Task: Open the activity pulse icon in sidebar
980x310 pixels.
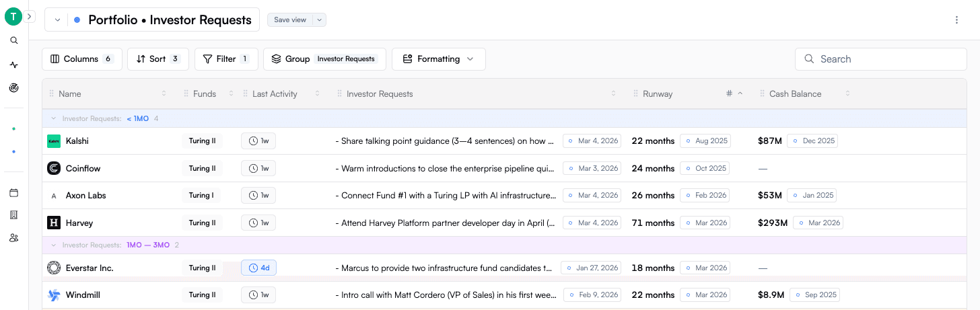Action: [x=13, y=65]
